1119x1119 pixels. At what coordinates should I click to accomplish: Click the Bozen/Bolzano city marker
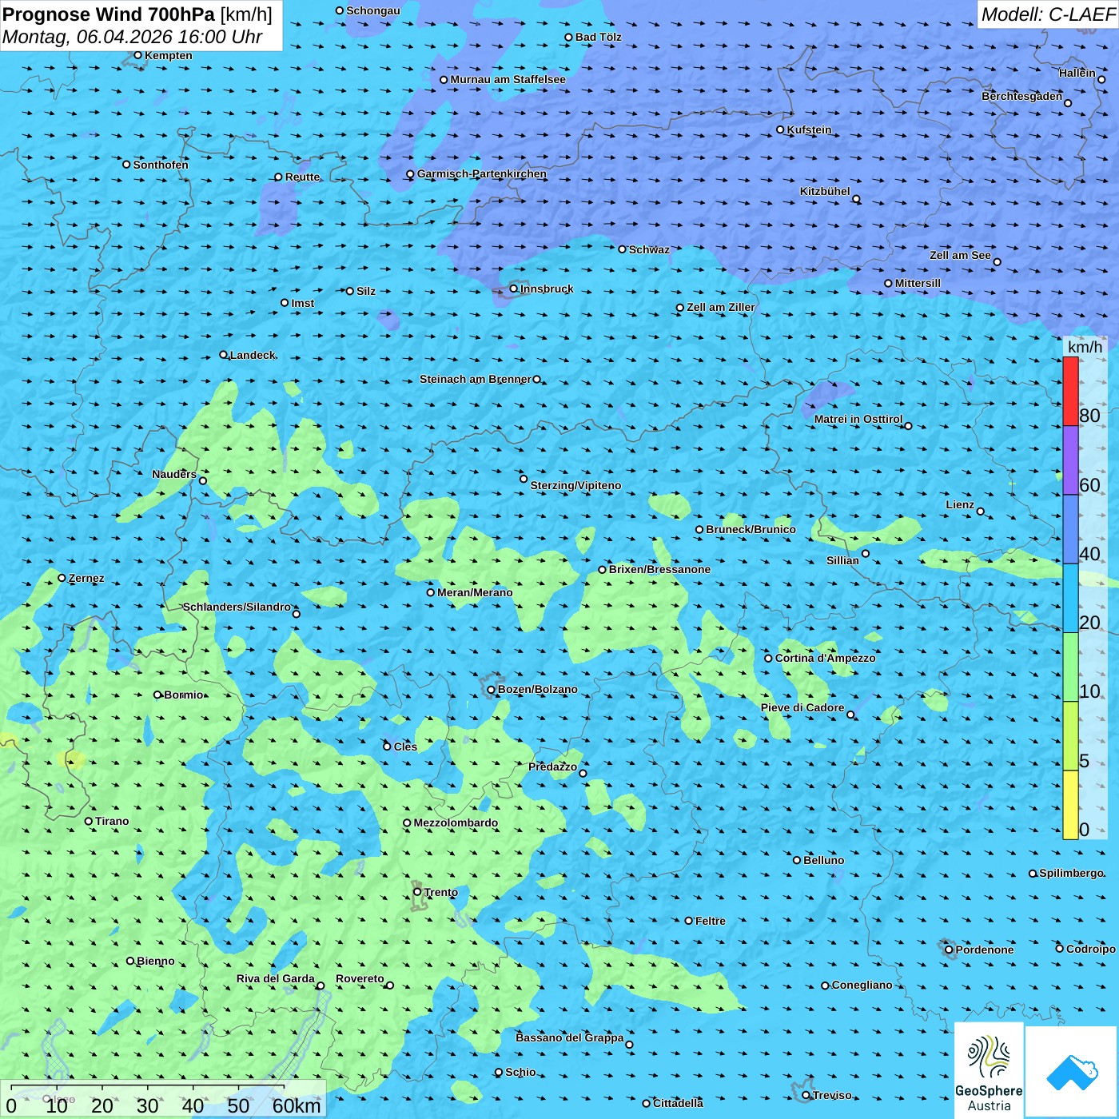point(491,689)
